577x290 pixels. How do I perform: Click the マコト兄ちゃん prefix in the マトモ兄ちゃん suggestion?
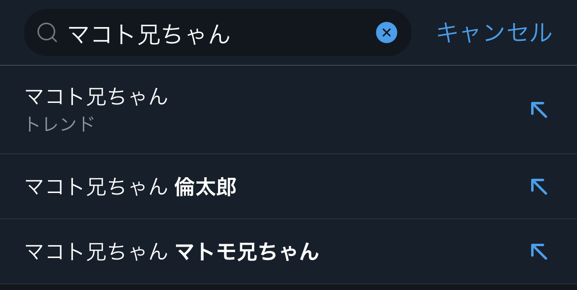point(97,252)
